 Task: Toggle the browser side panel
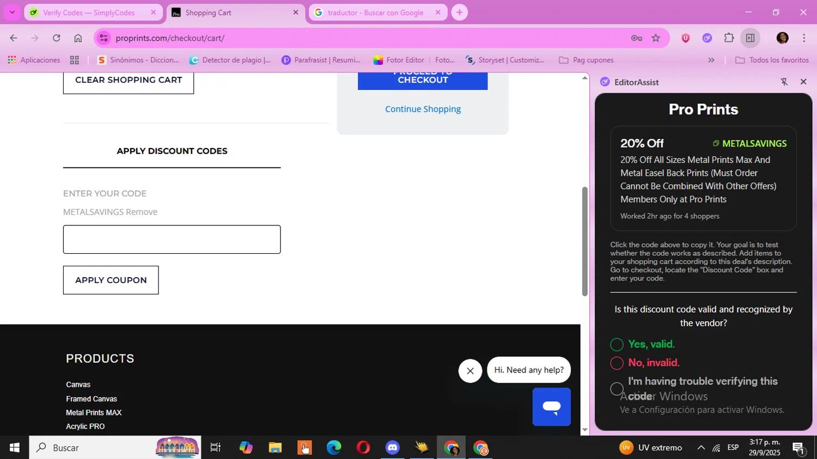(x=750, y=38)
